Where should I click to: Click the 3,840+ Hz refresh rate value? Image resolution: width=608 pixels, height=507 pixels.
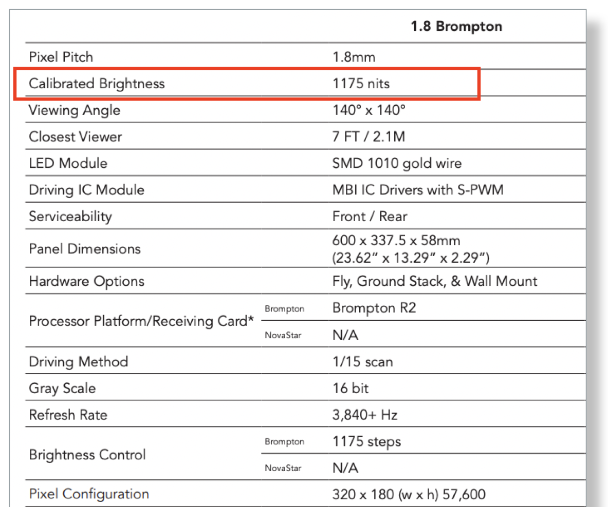click(x=364, y=415)
